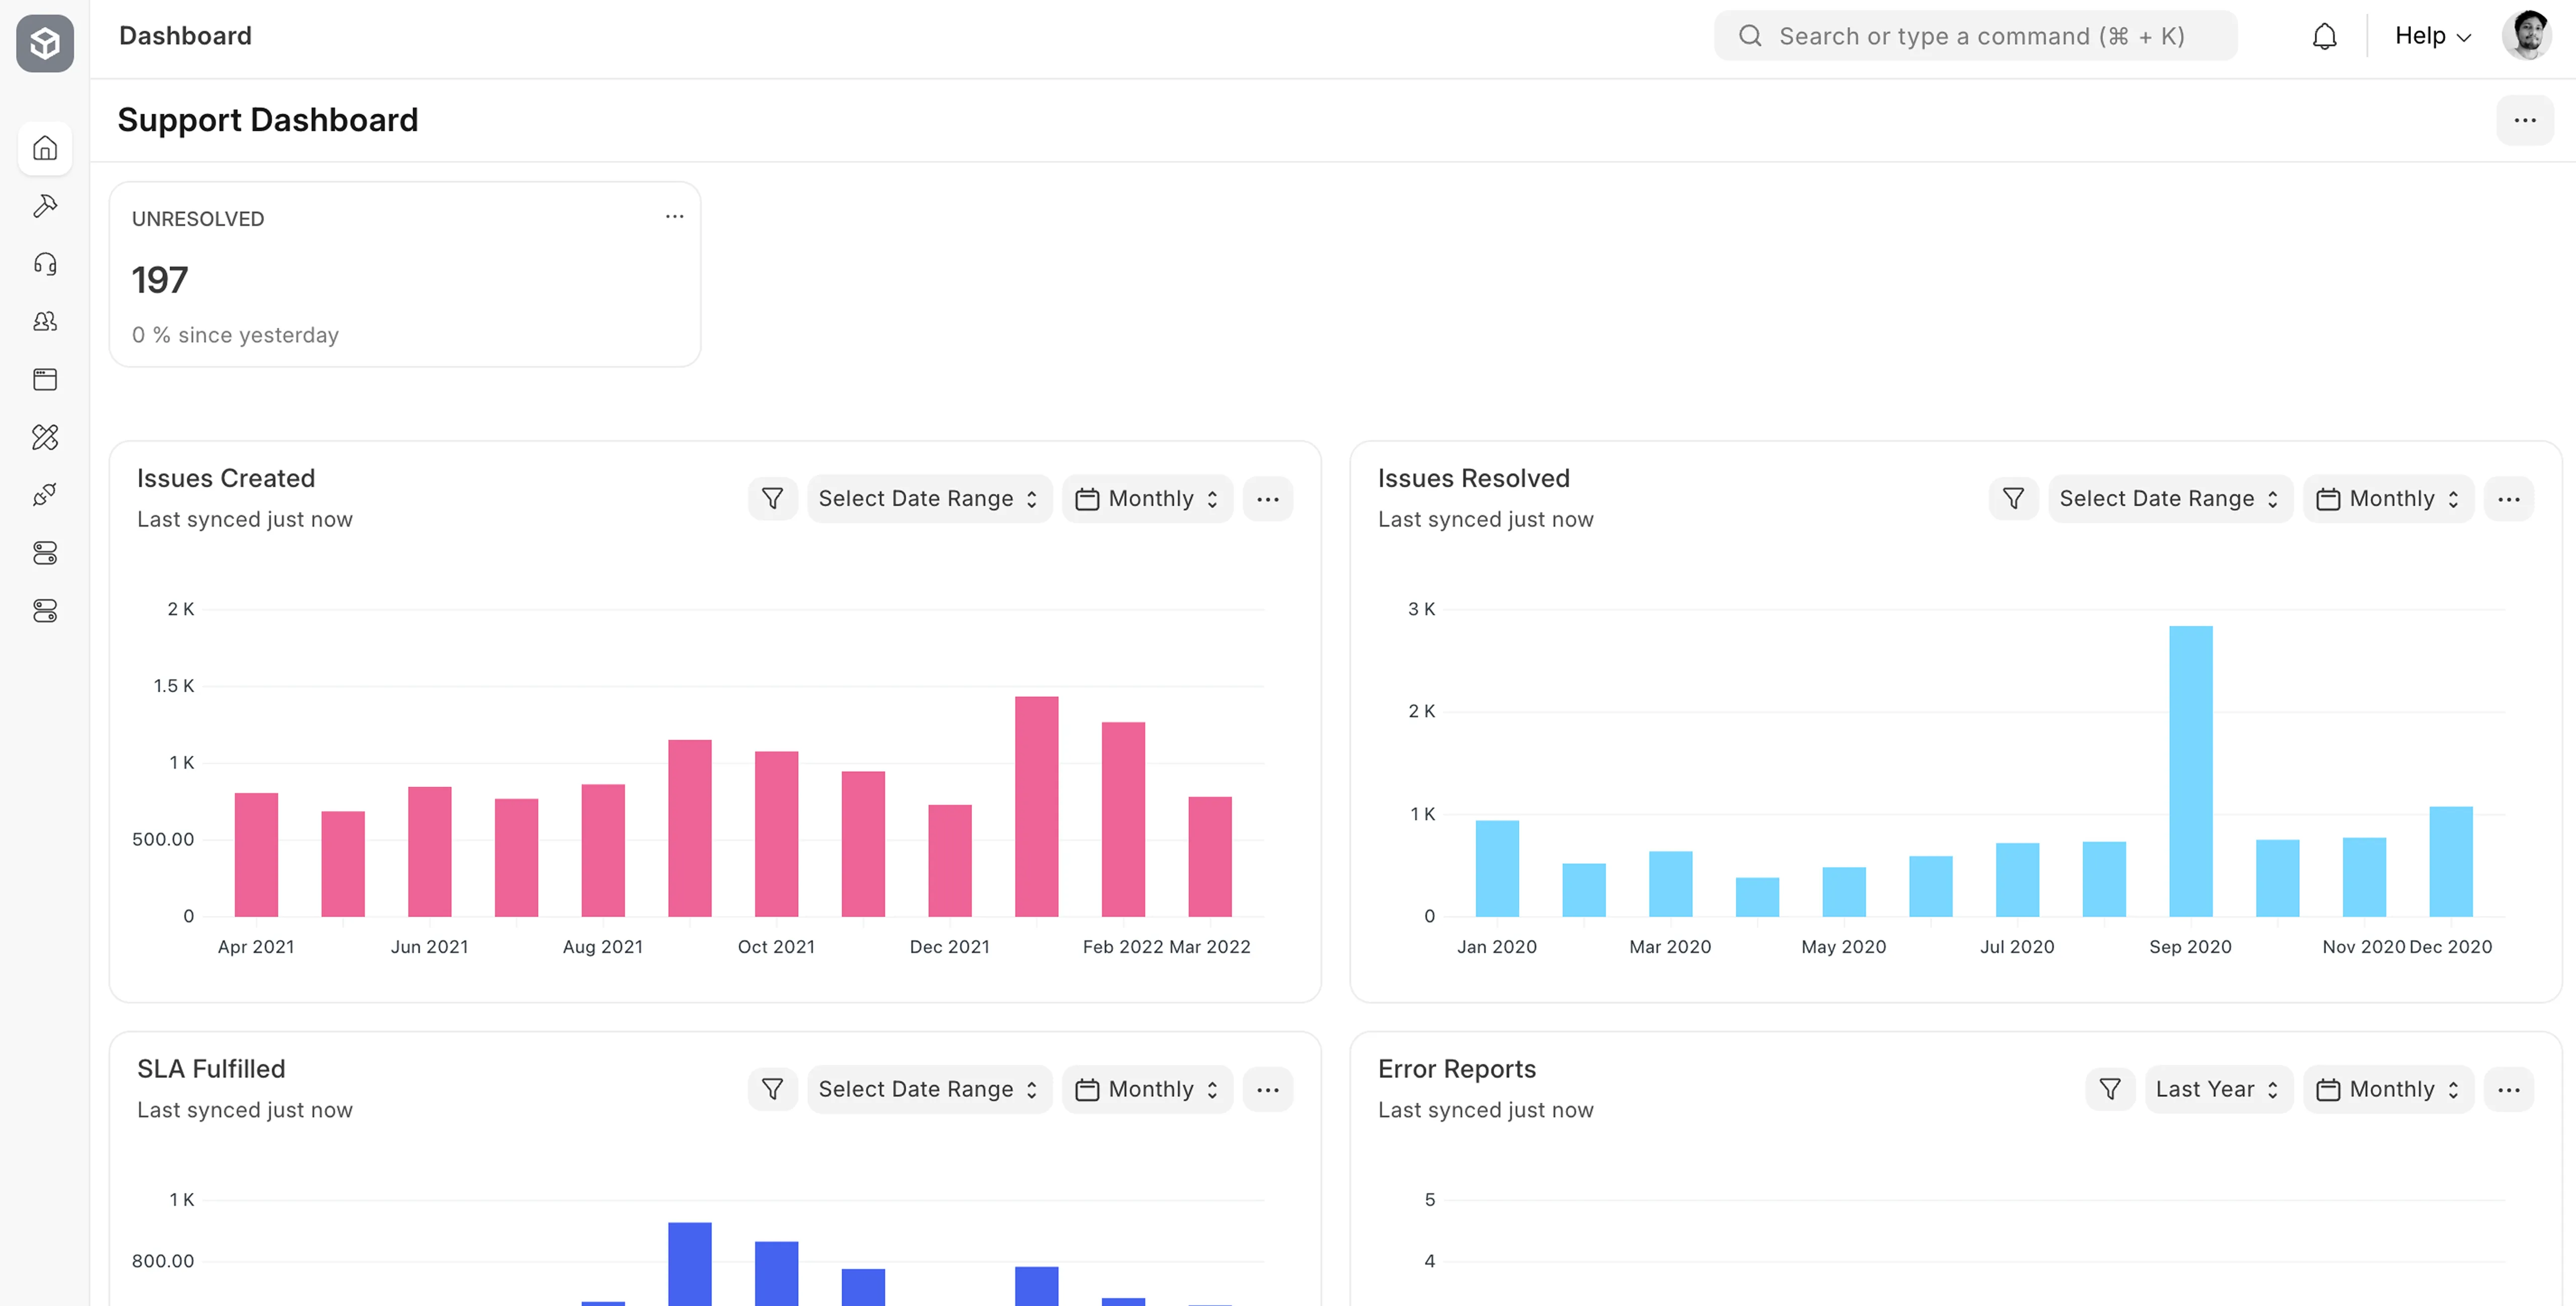
Task: Open the plug integrations icon
Action: point(45,495)
